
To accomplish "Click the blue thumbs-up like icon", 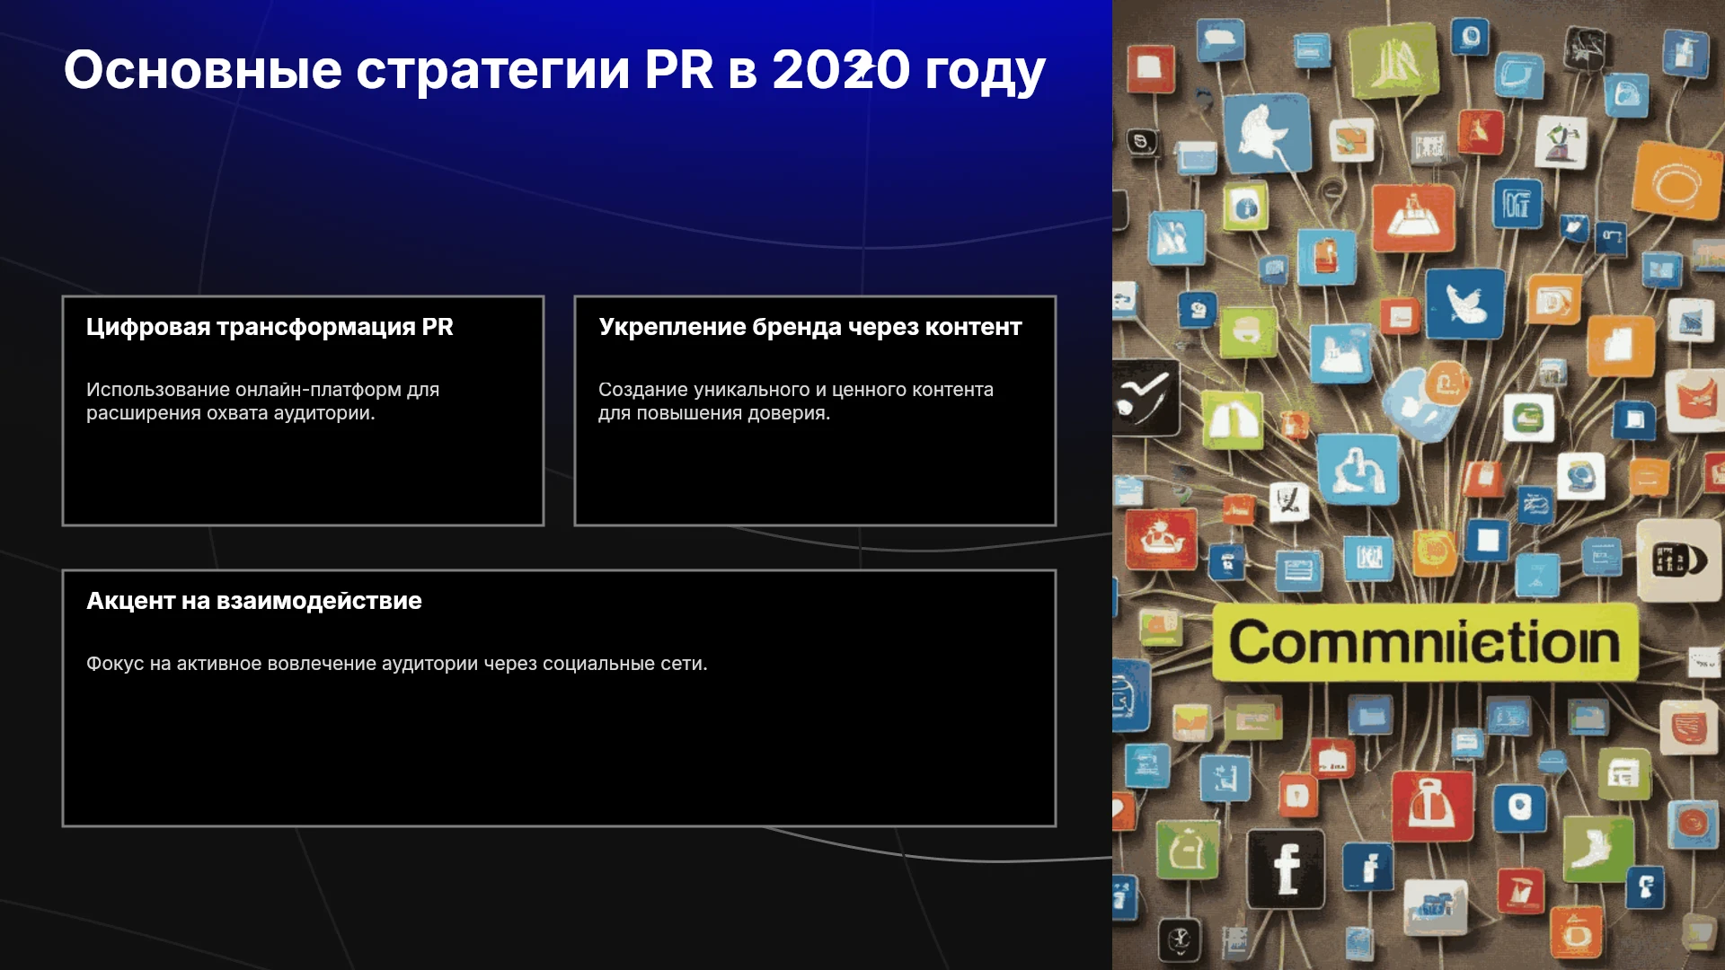I will pyautogui.click(x=1358, y=469).
